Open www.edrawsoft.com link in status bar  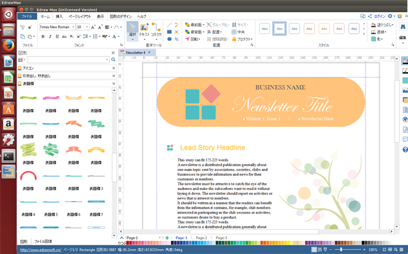tap(41, 250)
